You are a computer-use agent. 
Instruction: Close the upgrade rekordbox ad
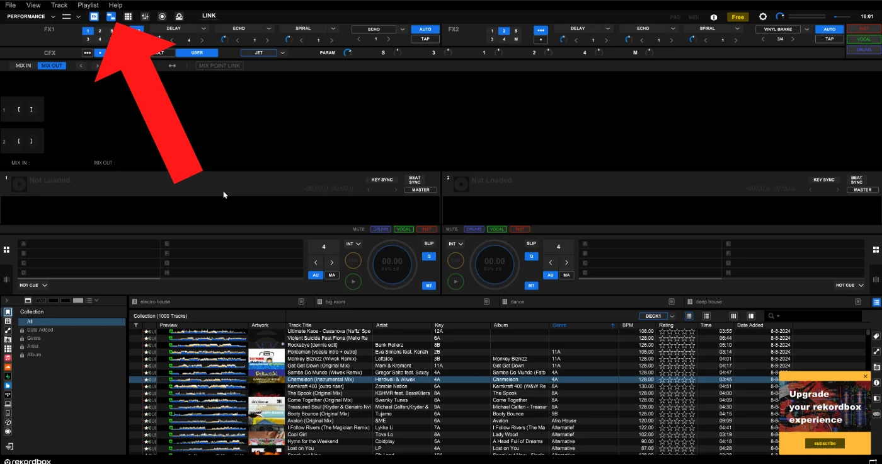(865, 376)
